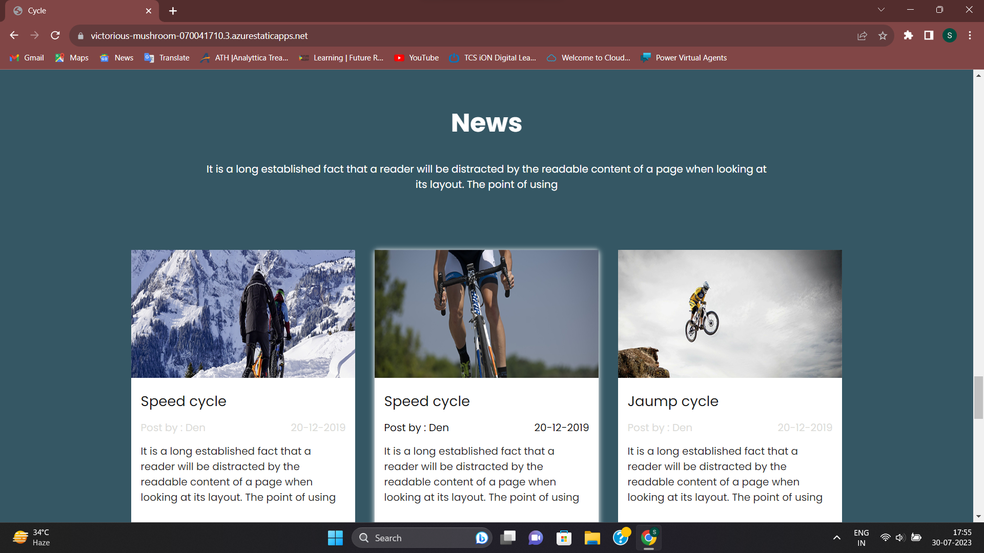The height and width of the screenshot is (553, 984).
Task: Share this page icon in address bar
Action: pos(862,35)
